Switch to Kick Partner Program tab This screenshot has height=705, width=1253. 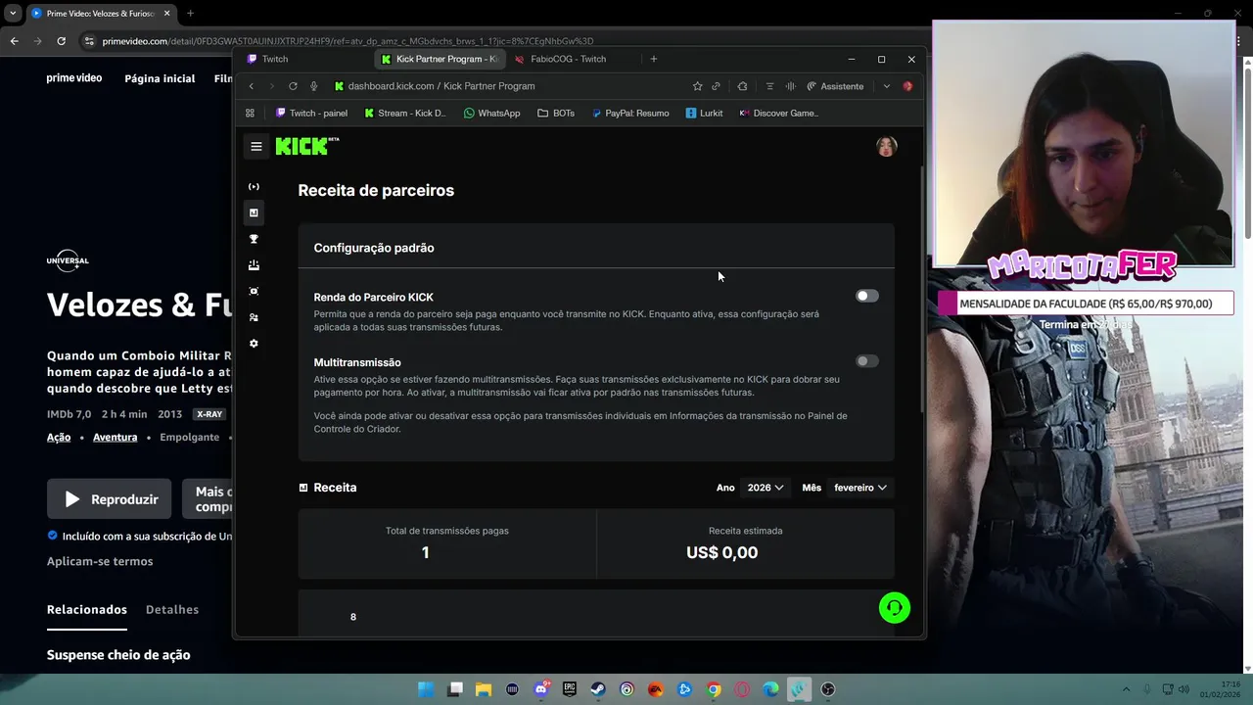click(440, 59)
